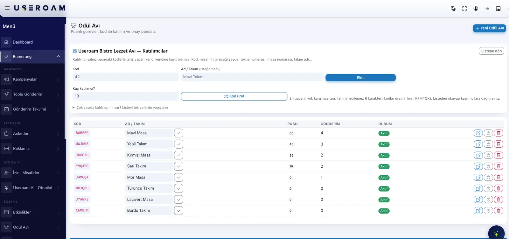Expand the Kampanyalar submenu arrow
509x239 pixels.
pyautogui.click(x=58, y=80)
